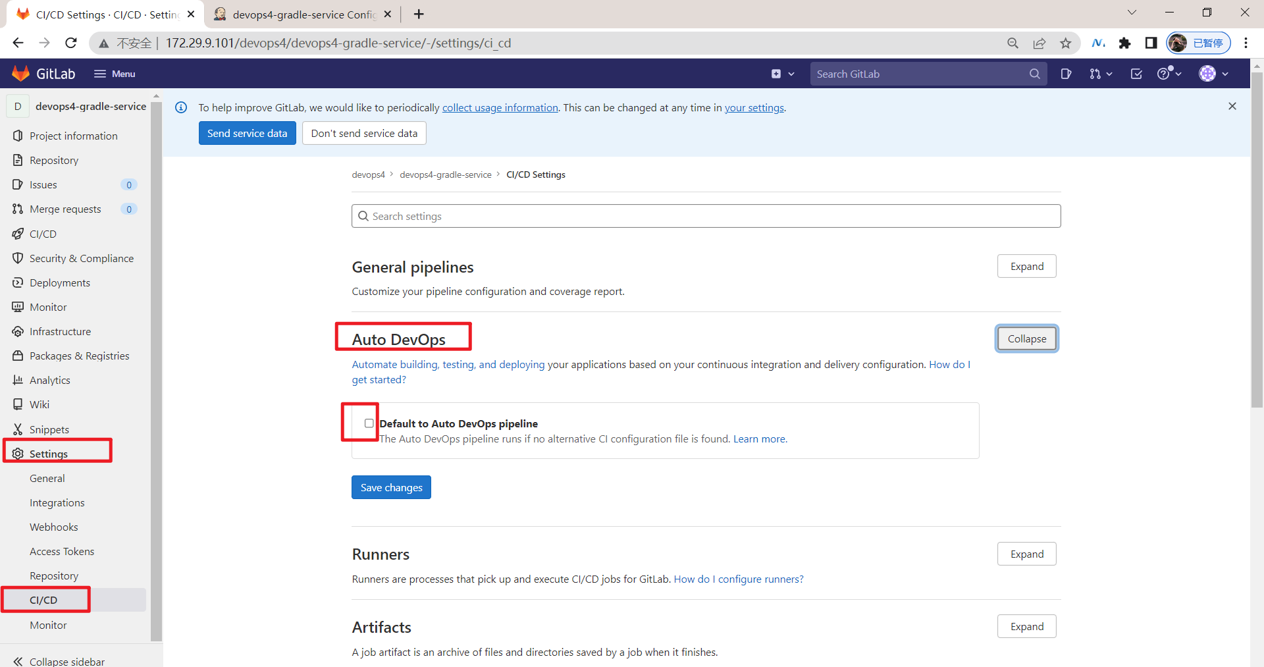Toggle the browser side panel icon

[x=1151, y=43]
